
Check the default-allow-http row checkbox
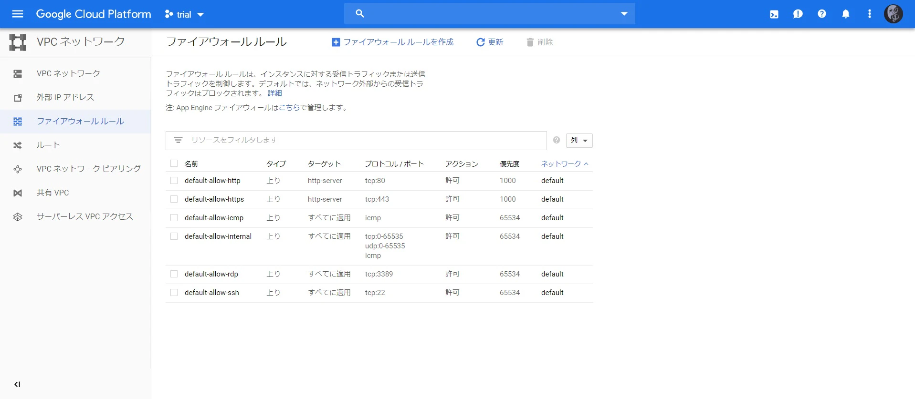174,181
